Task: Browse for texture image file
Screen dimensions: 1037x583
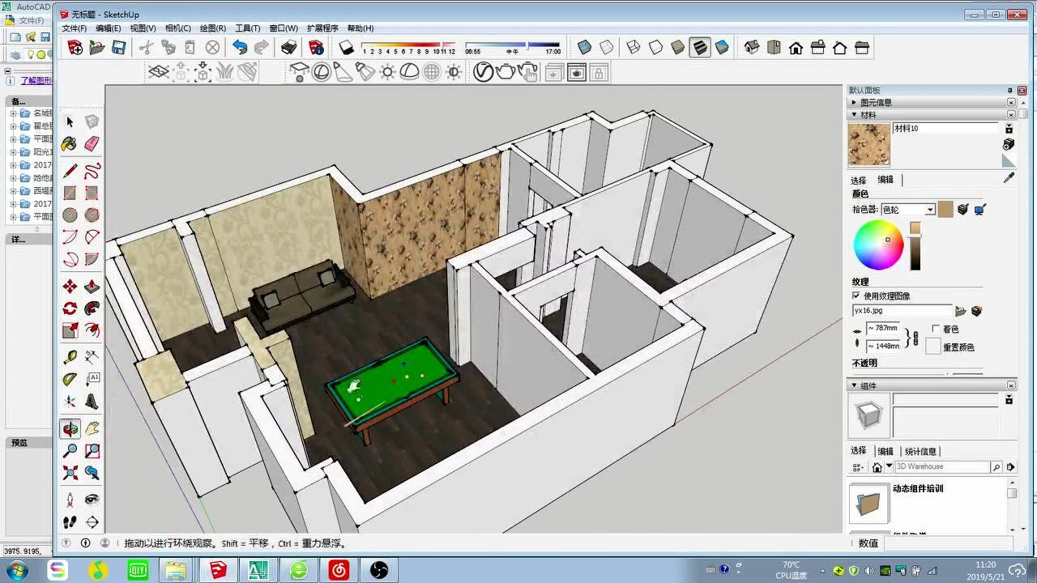Action: click(x=961, y=311)
